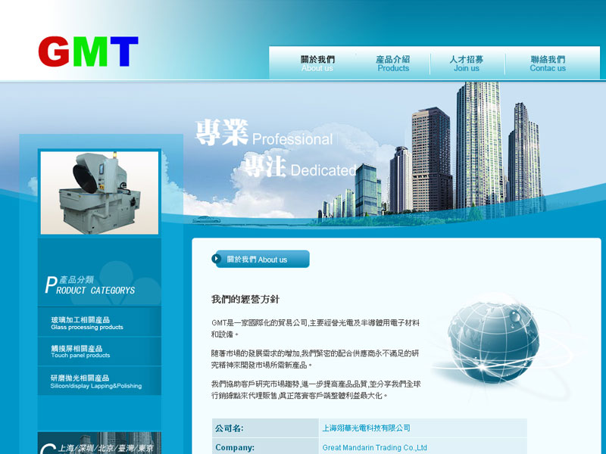This screenshot has height=454, width=606.
Task: Click the GMT logo
Action: pyautogui.click(x=89, y=50)
